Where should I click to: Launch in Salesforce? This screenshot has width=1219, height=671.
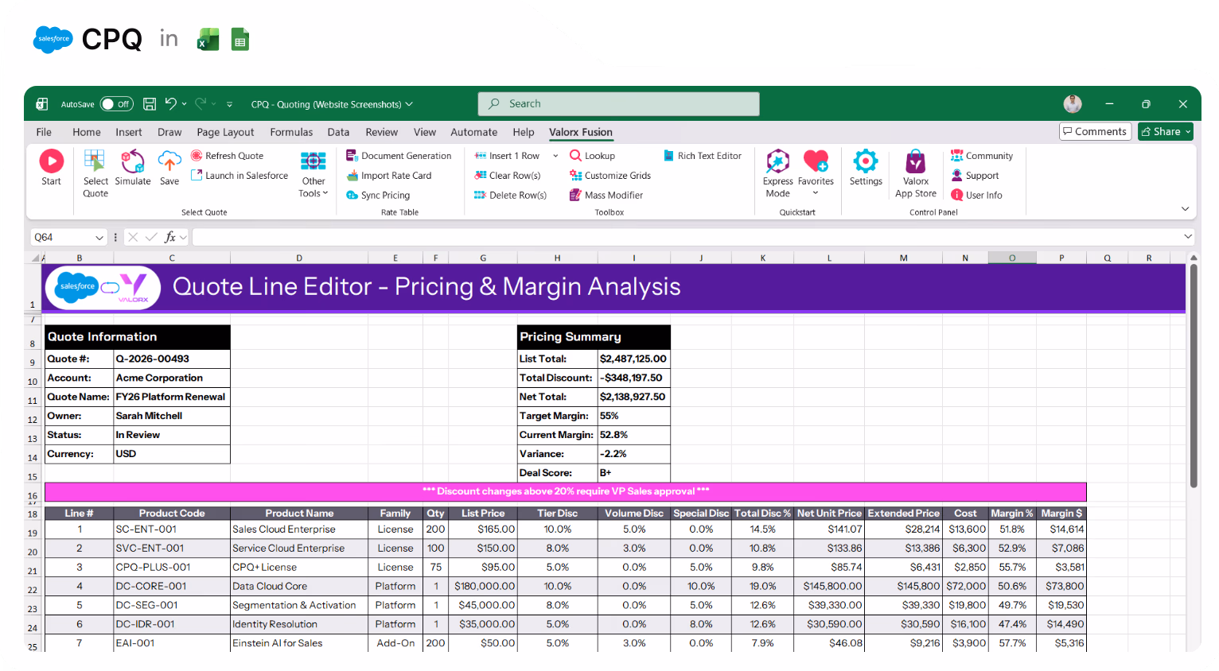[240, 175]
